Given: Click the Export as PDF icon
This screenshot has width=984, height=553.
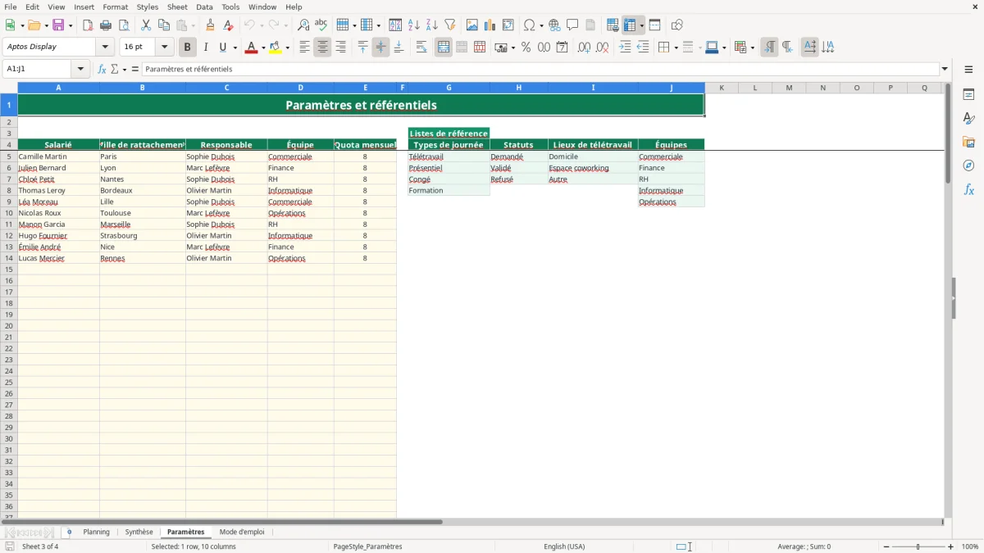Looking at the screenshot, I should tap(88, 25).
